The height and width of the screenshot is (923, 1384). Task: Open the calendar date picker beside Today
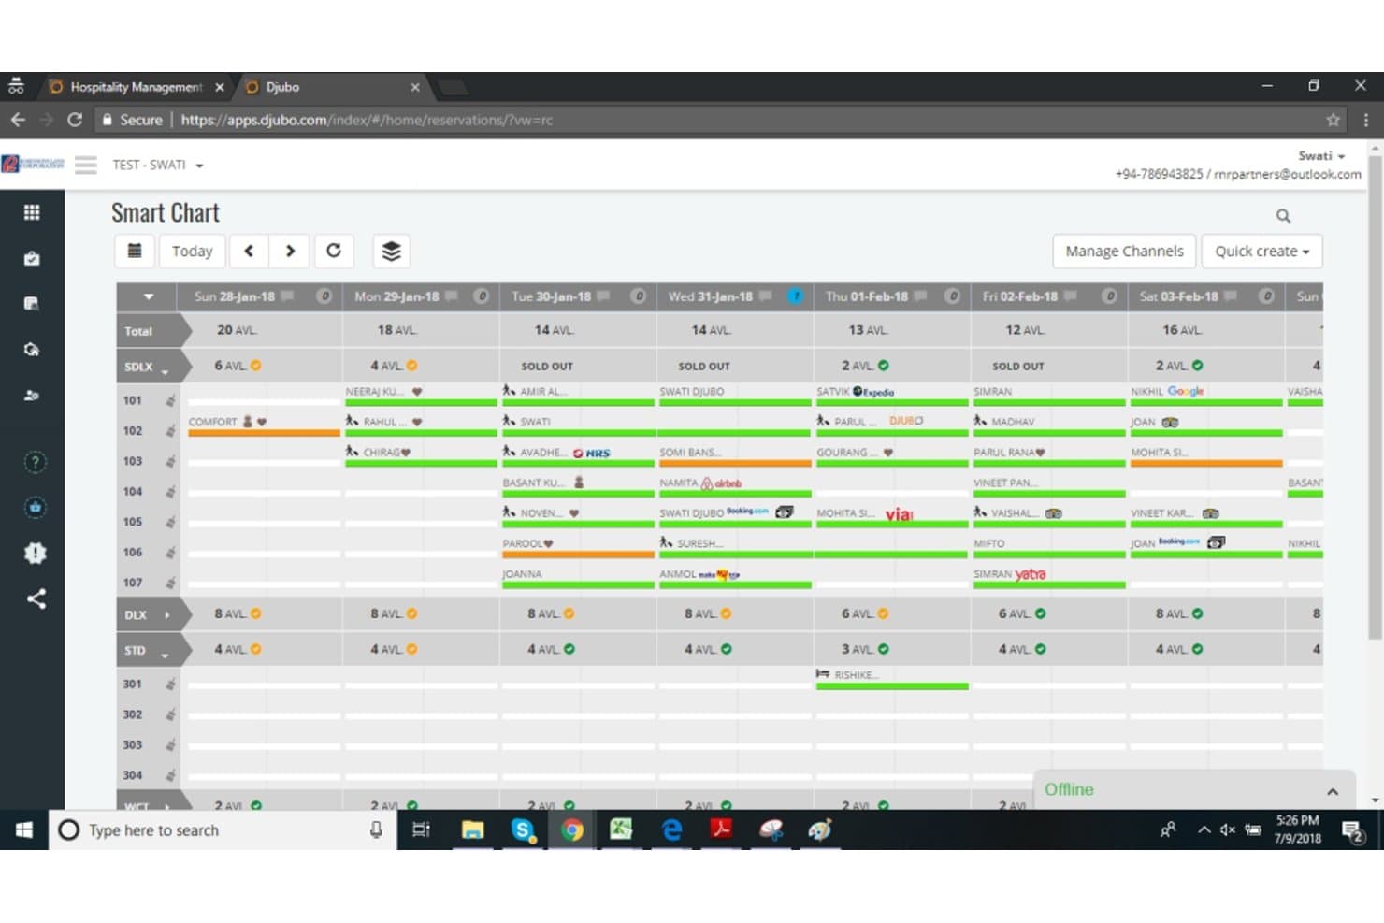tap(135, 251)
